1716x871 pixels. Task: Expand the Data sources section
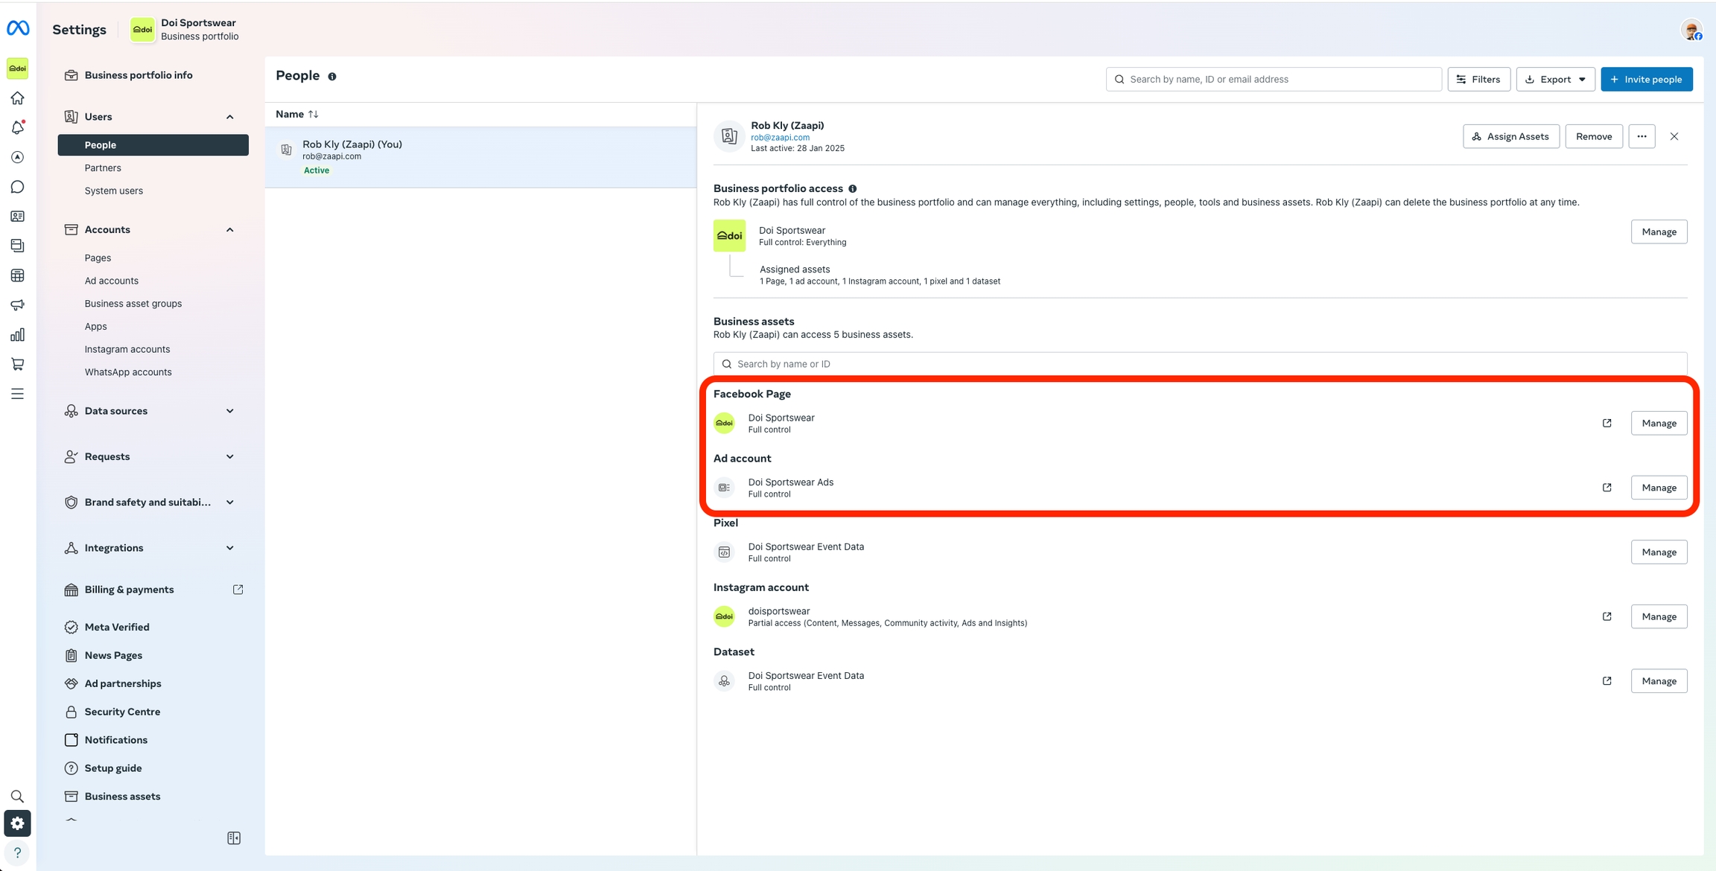pos(229,411)
